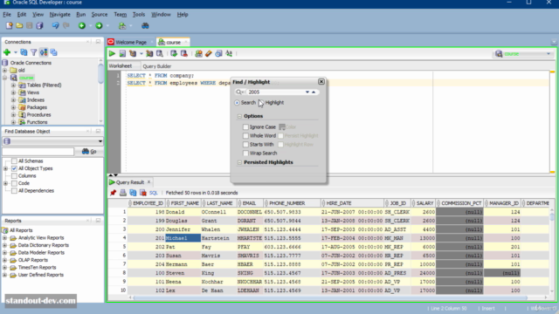Click the Refresh connections icon

pyautogui.click(x=24, y=52)
